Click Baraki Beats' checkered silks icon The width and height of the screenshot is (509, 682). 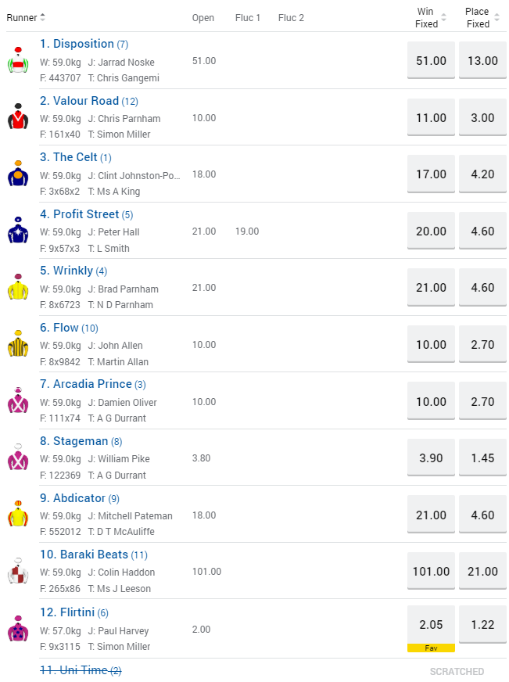[18, 572]
